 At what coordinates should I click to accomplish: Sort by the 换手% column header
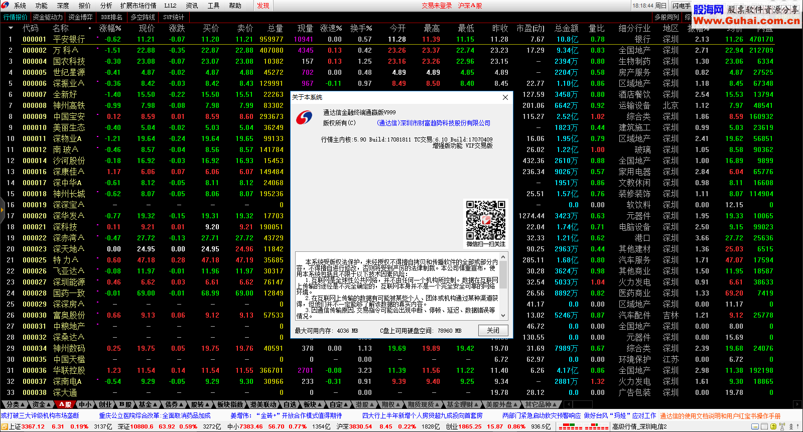coord(361,28)
